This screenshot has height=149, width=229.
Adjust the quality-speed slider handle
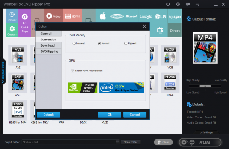click(x=205, y=86)
